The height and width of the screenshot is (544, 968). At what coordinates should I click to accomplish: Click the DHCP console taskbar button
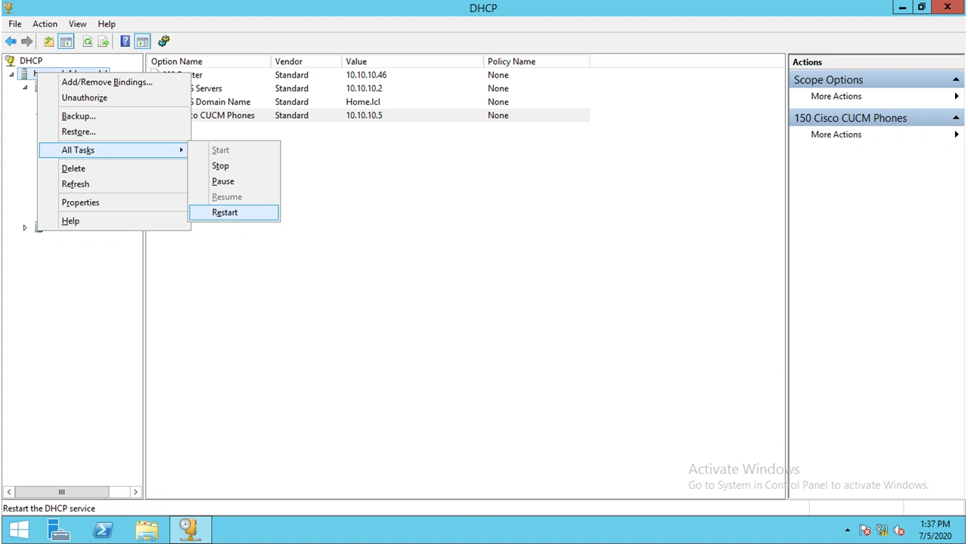(189, 530)
